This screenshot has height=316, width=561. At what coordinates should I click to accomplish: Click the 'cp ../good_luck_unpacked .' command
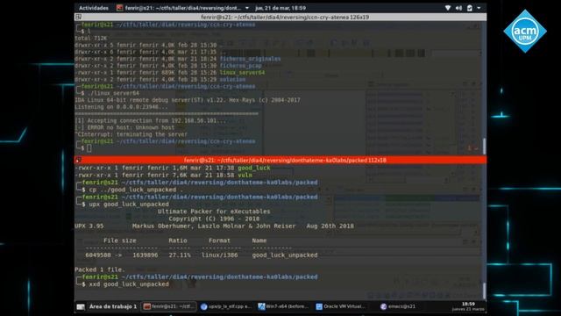click(136, 190)
